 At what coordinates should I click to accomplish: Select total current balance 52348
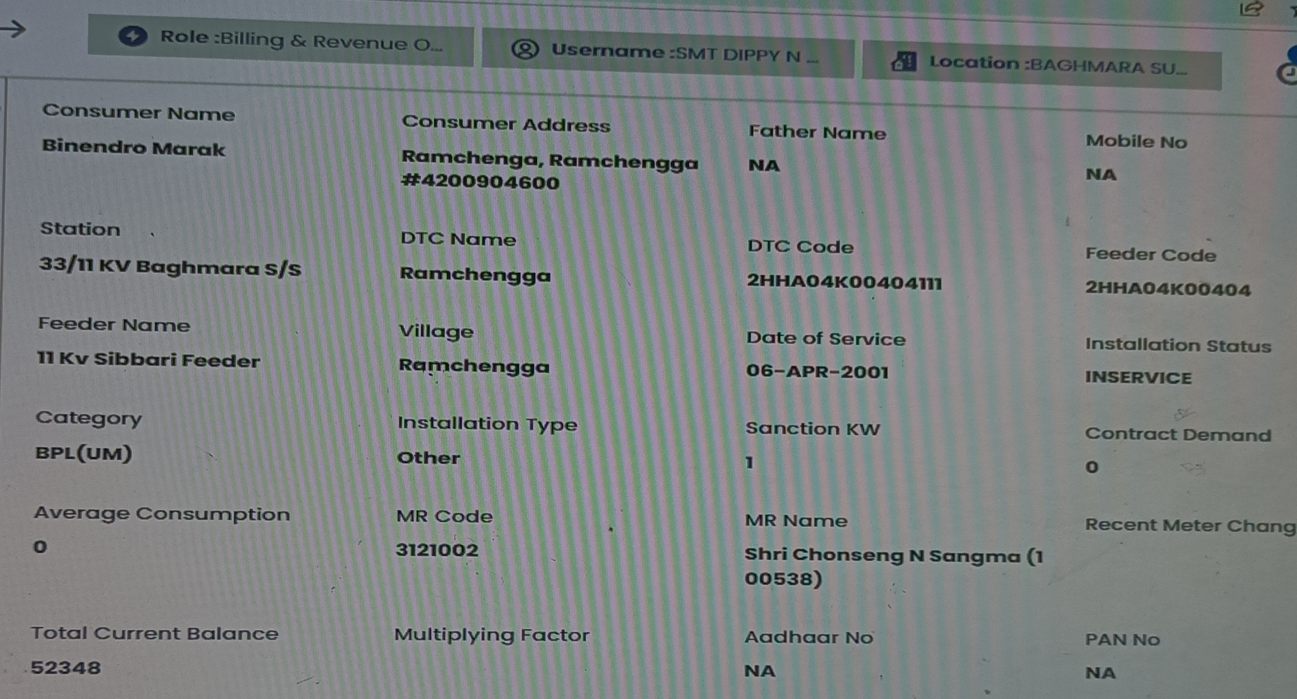(66, 668)
